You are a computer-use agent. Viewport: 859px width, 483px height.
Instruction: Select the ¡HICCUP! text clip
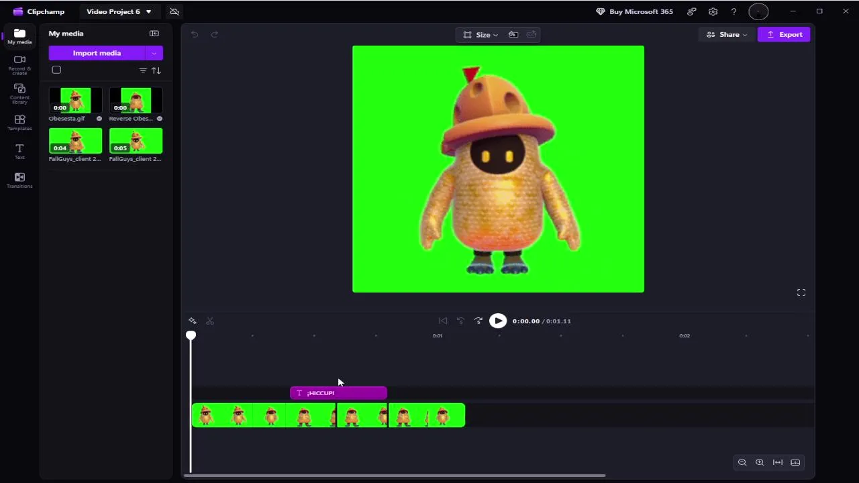coord(338,393)
